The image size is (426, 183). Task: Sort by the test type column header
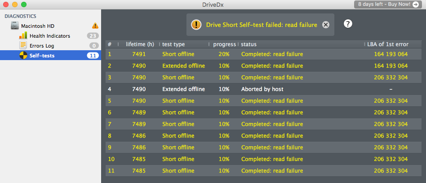tap(173, 44)
